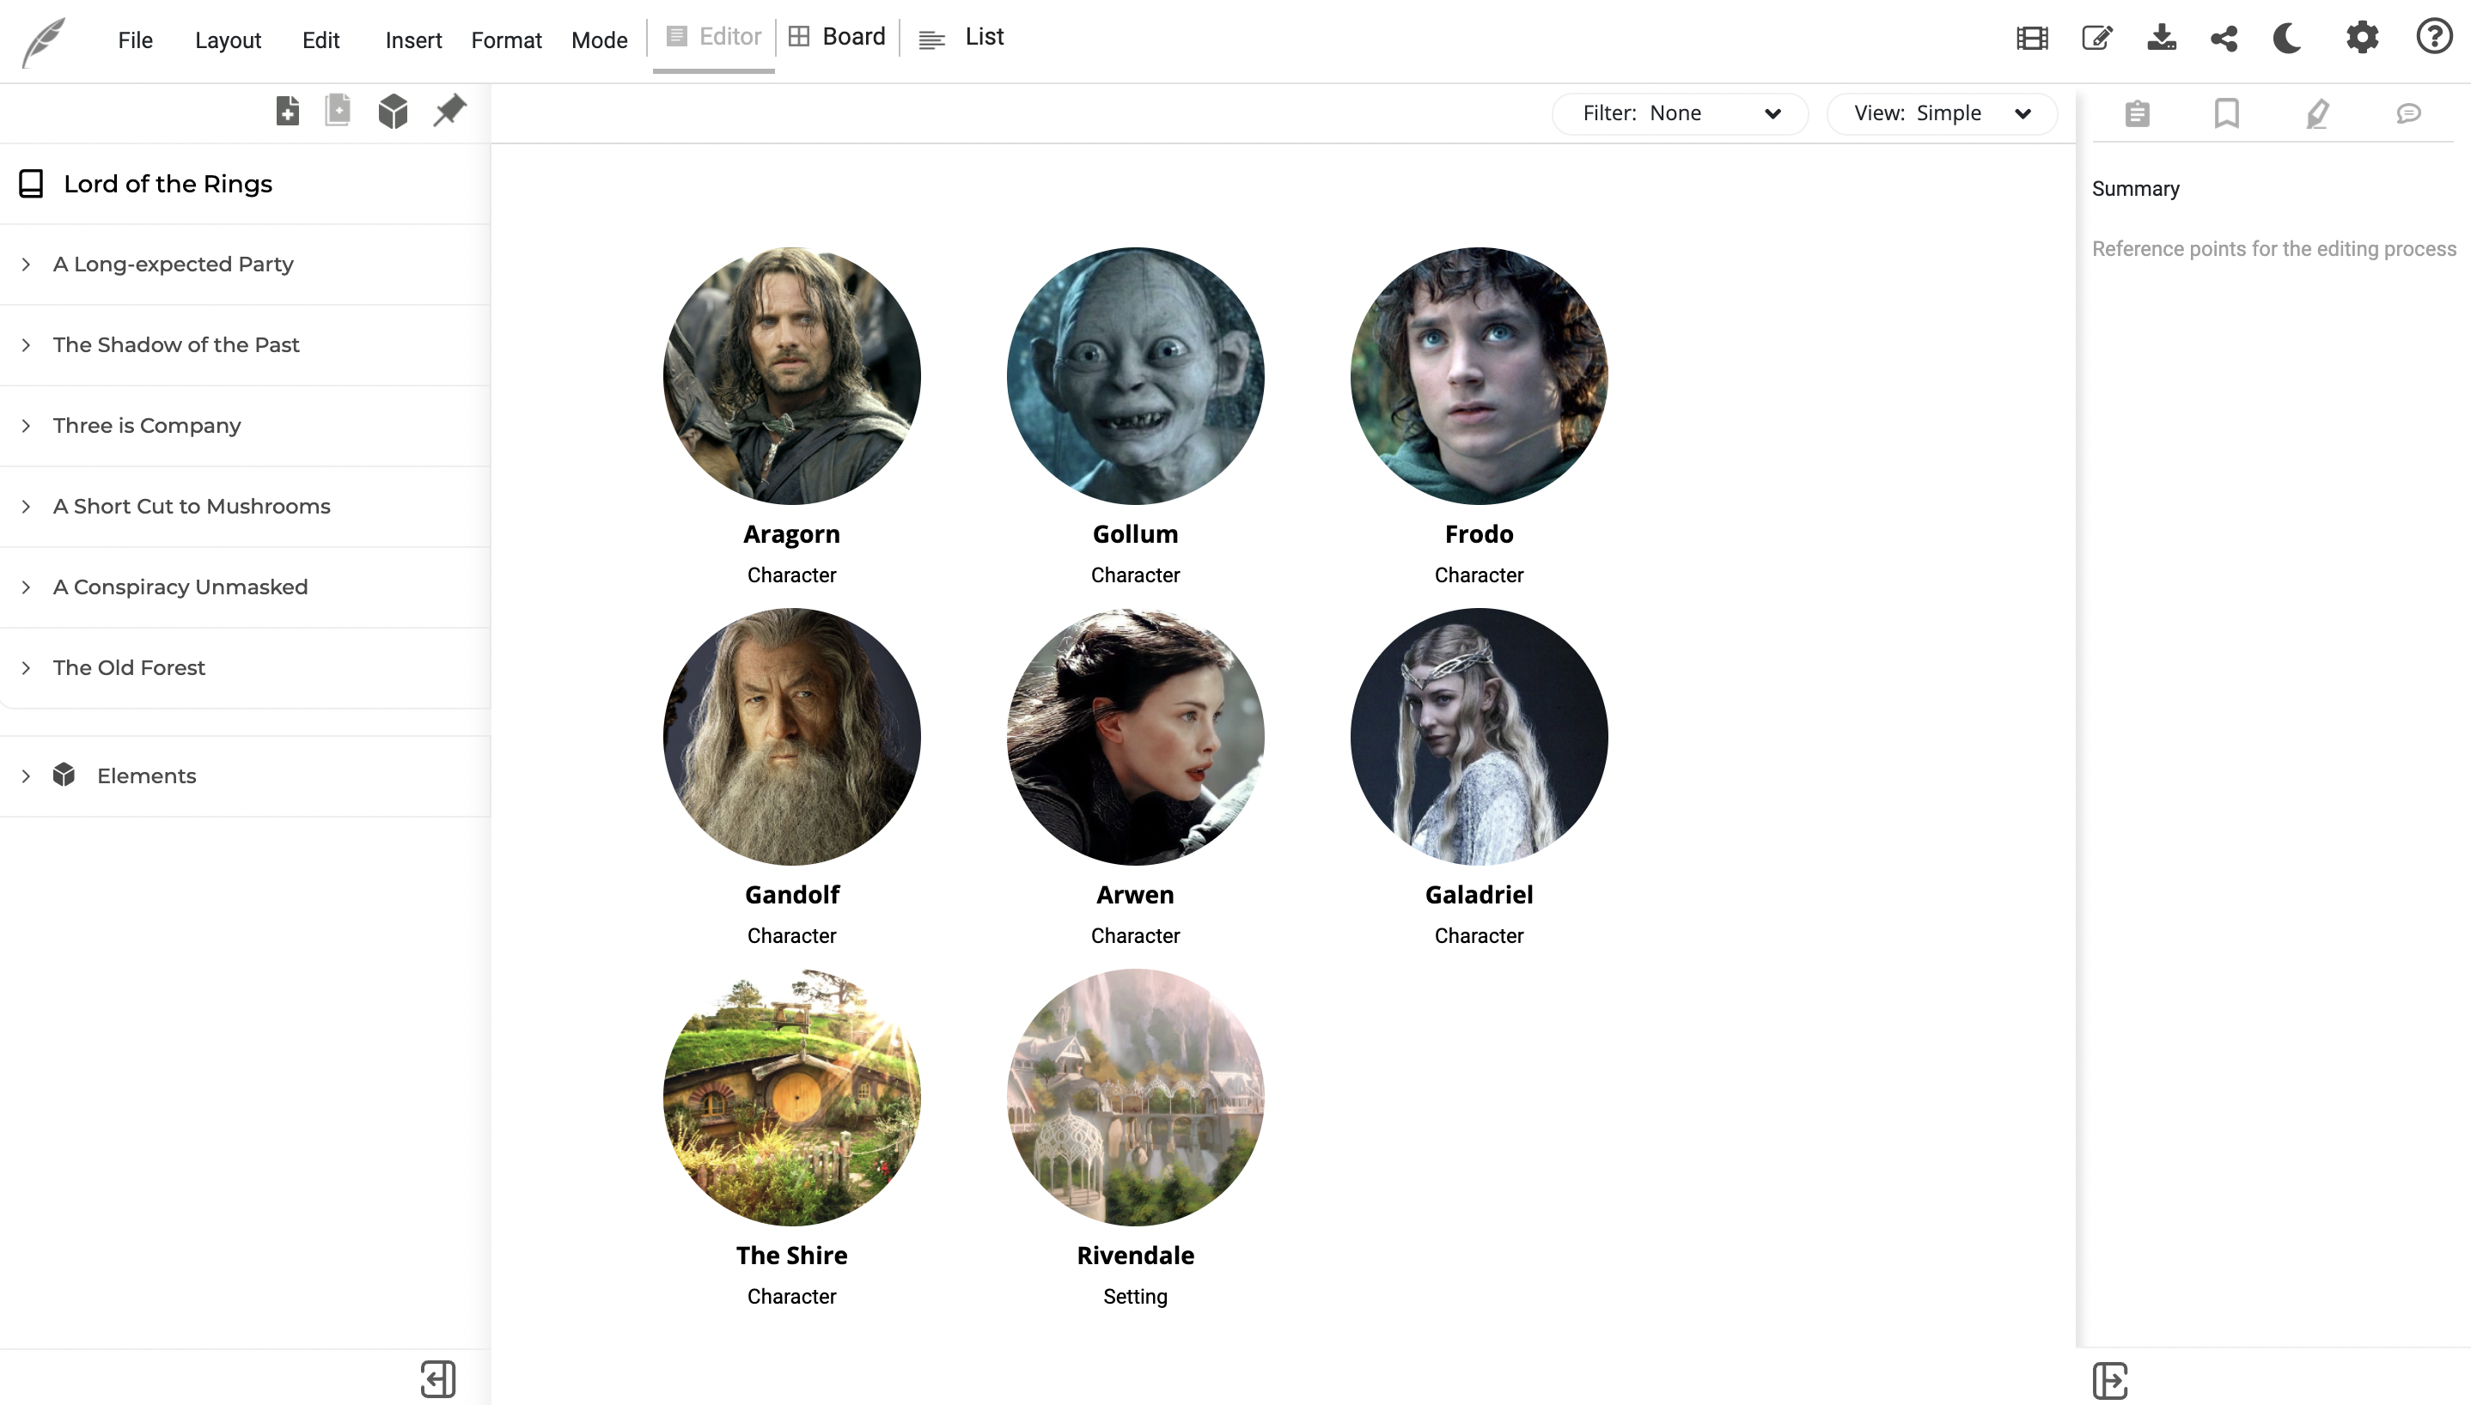Click the download export icon
Screen dimensions: 2471x1405
coord(2161,39)
